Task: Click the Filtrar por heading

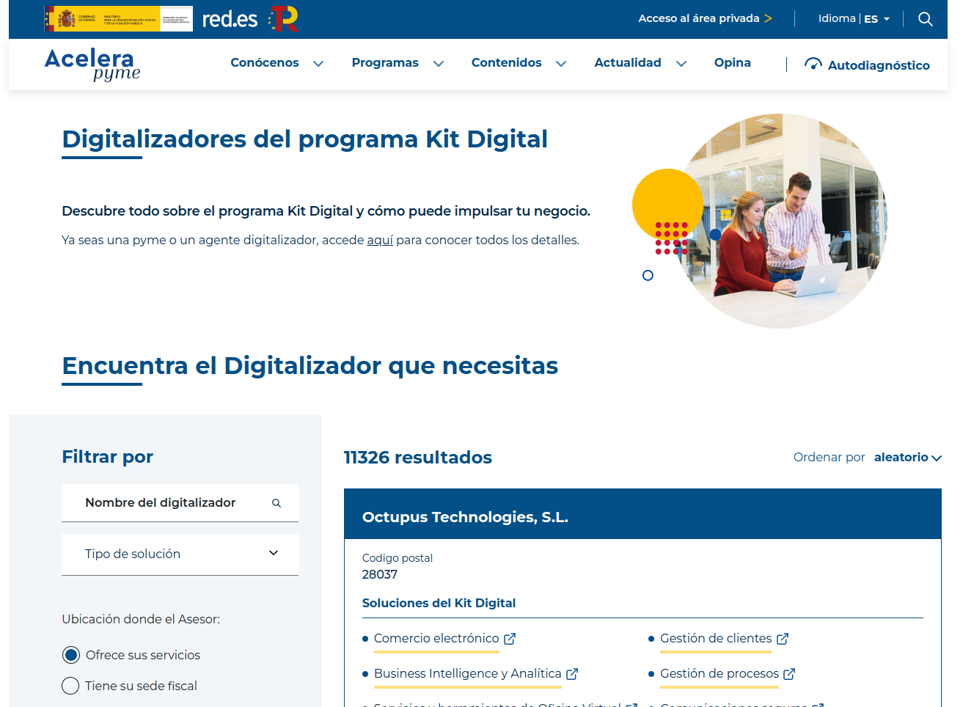Action: click(108, 457)
